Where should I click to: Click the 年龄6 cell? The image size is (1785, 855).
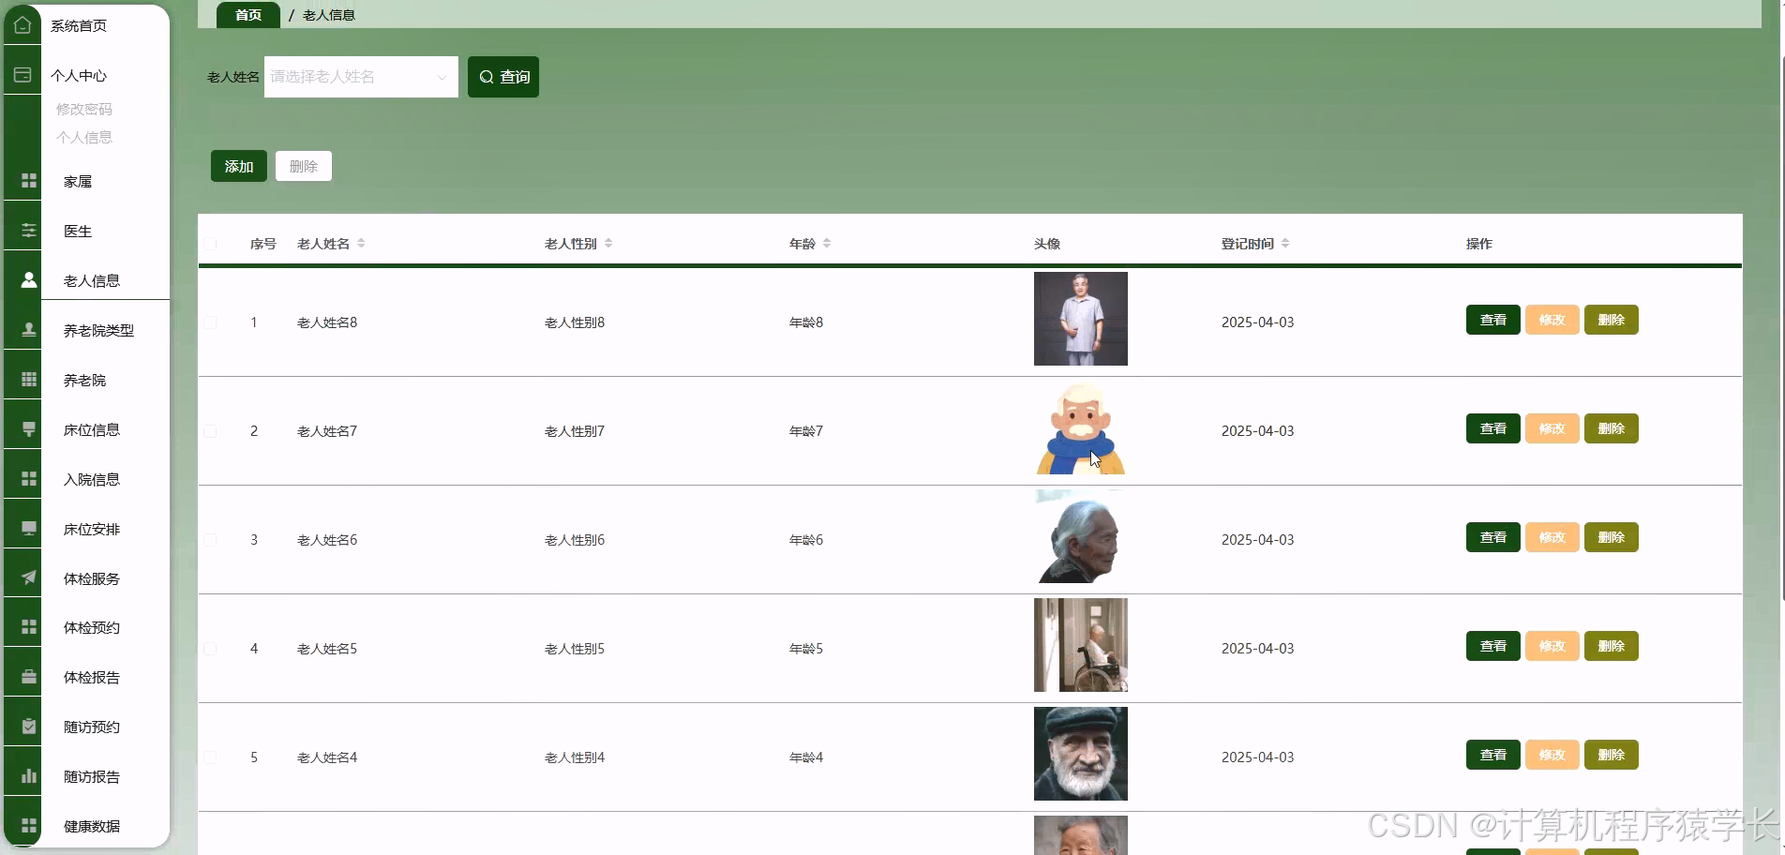coord(806,540)
